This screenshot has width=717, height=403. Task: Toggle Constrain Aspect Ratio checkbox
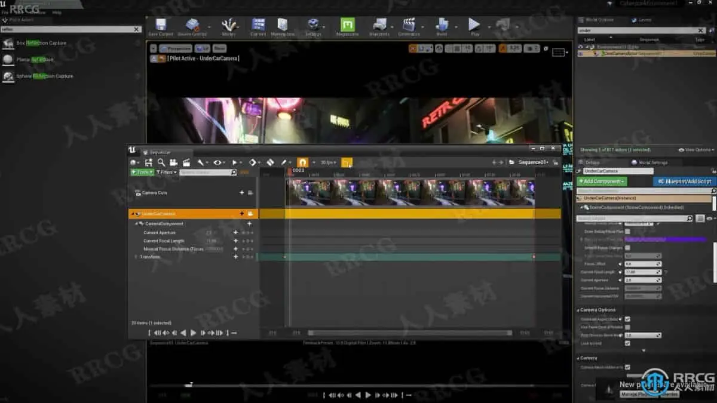pyautogui.click(x=627, y=319)
